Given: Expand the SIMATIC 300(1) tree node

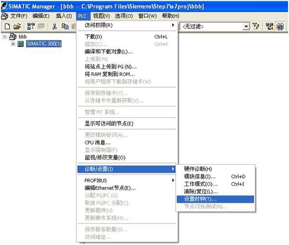Looking at the screenshot, I should [13, 44].
